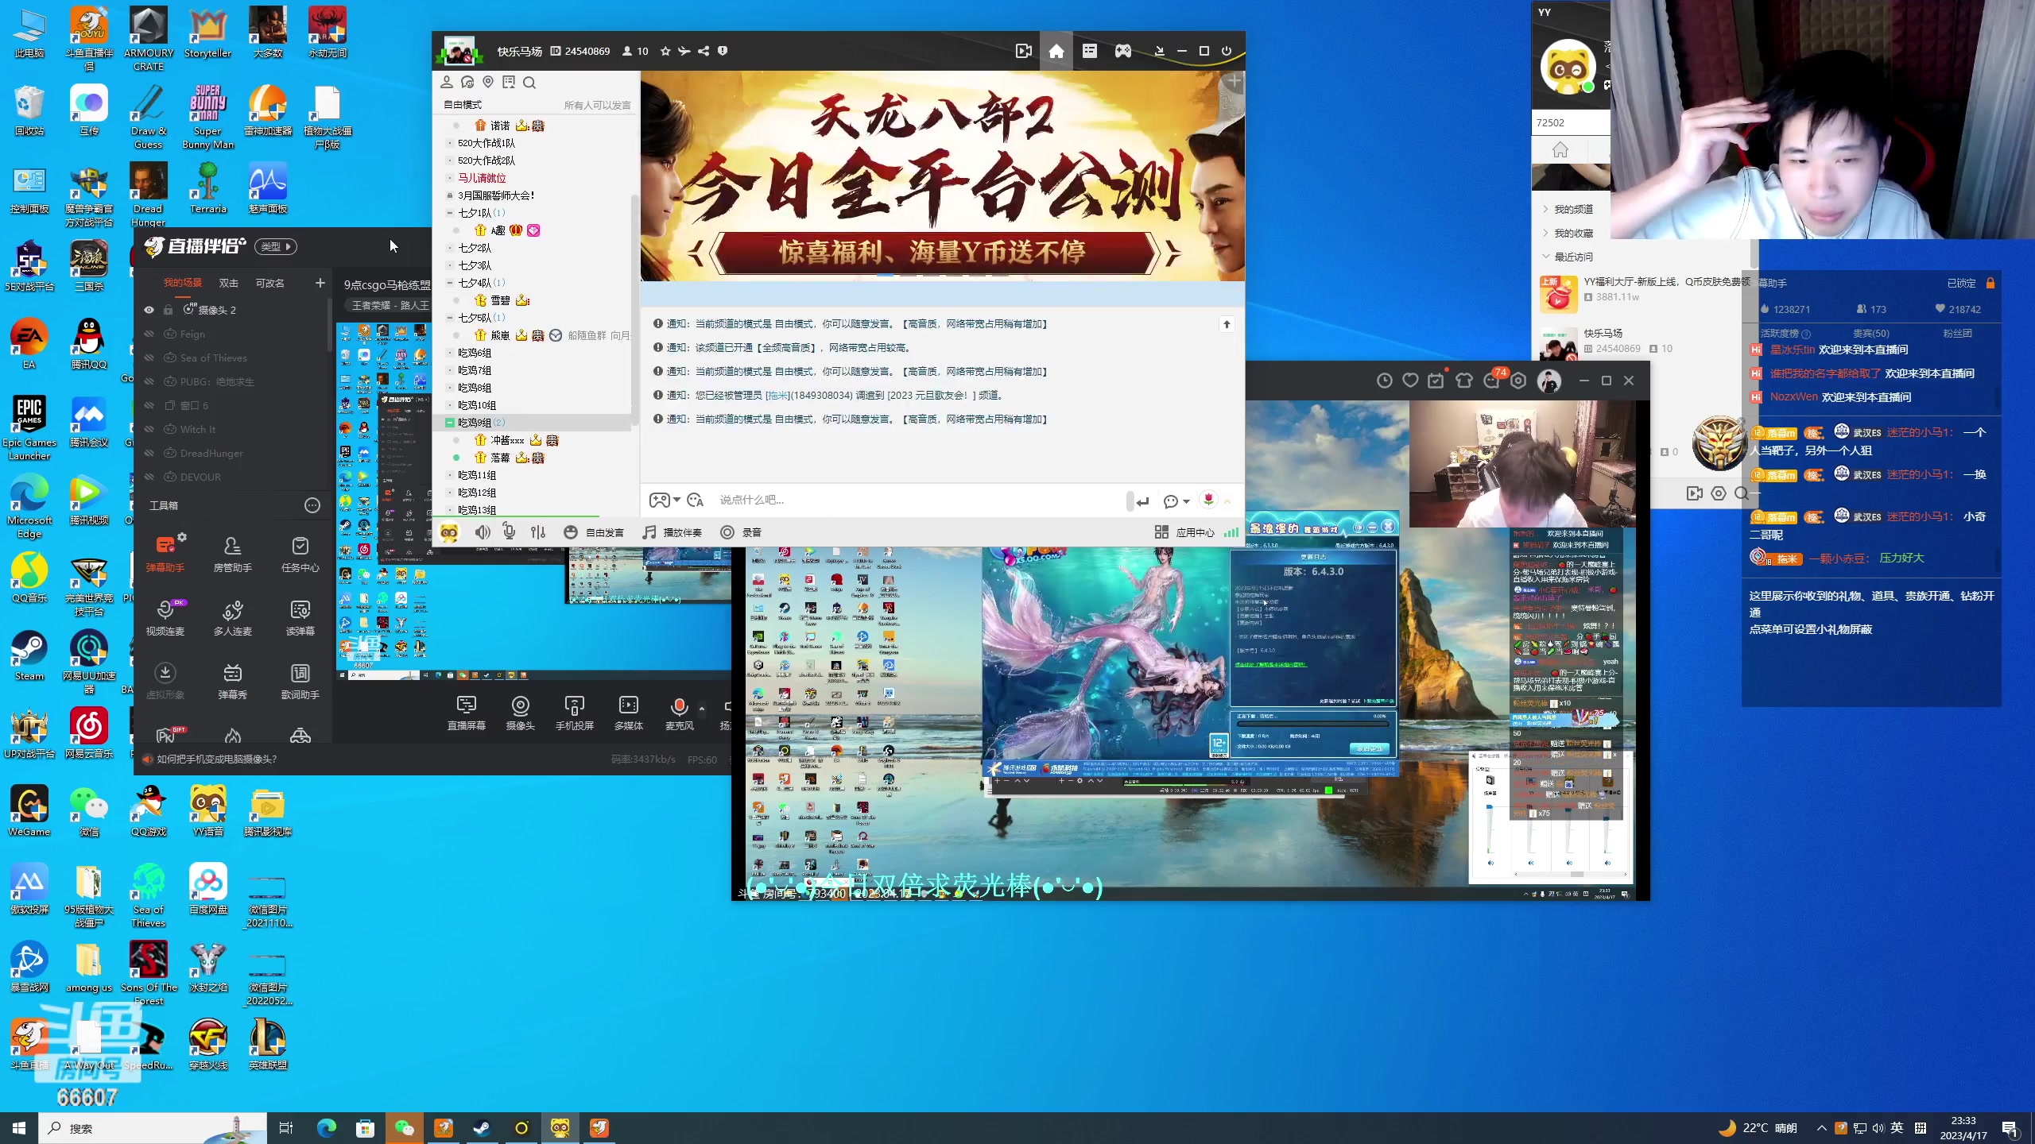Viewport: 2035px width, 1144px height.
Task: Open 类型 dropdown in 直播伴侣 header
Action: (276, 246)
